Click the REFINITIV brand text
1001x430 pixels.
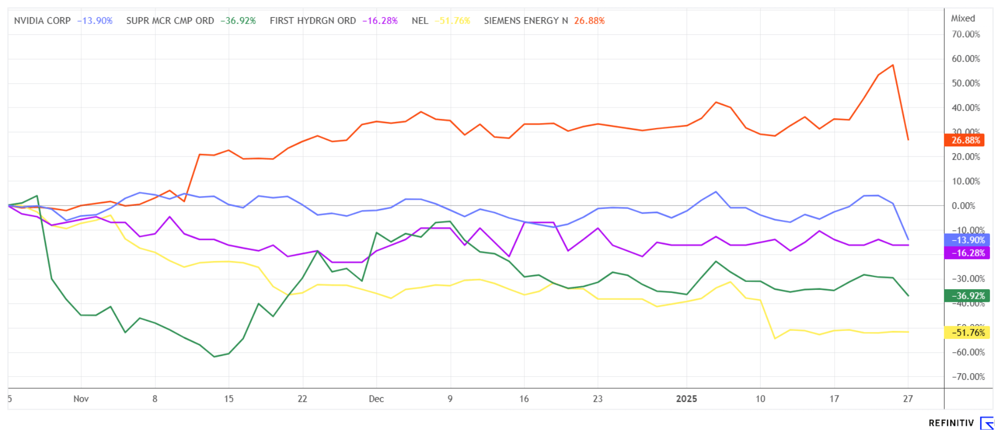pos(951,423)
